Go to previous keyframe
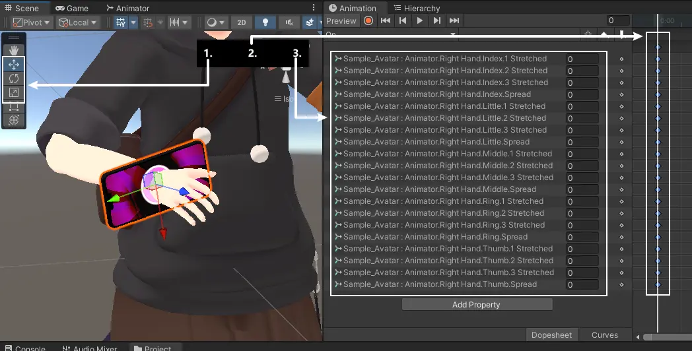This screenshot has height=351, width=692. [x=403, y=20]
